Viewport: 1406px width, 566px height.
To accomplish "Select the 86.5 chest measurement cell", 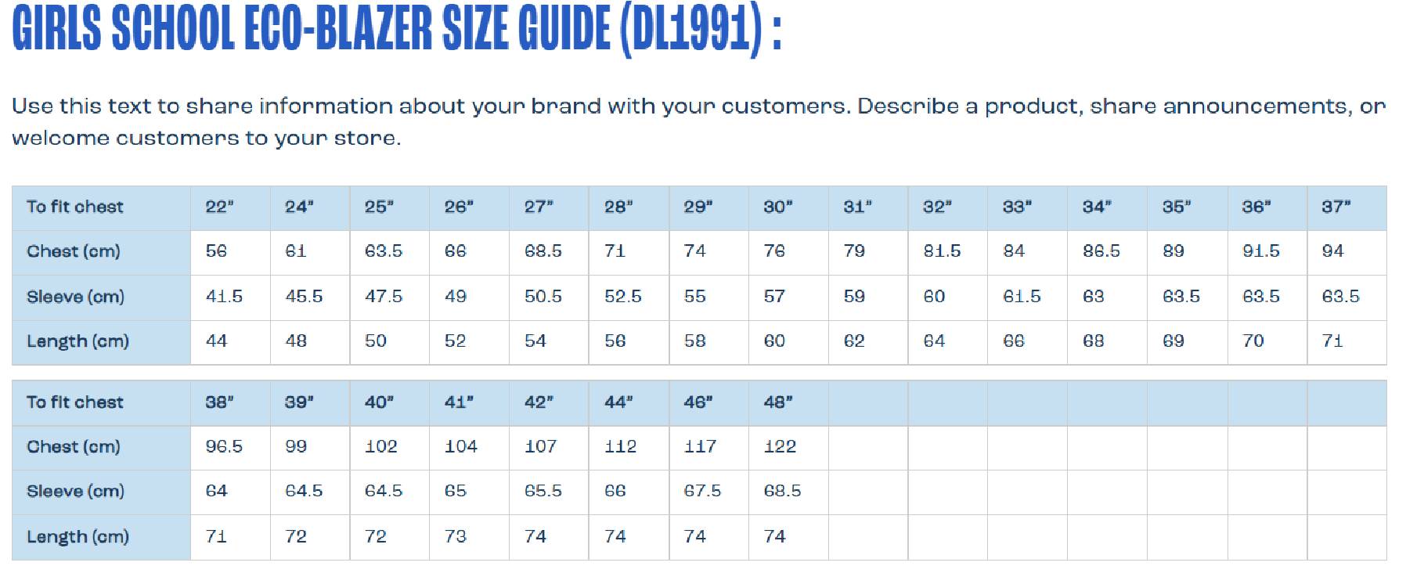I will point(1101,251).
